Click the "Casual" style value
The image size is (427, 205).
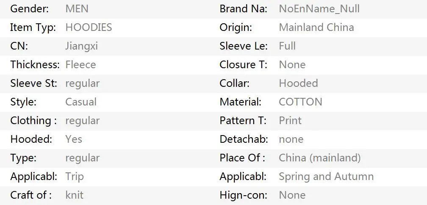pos(81,102)
